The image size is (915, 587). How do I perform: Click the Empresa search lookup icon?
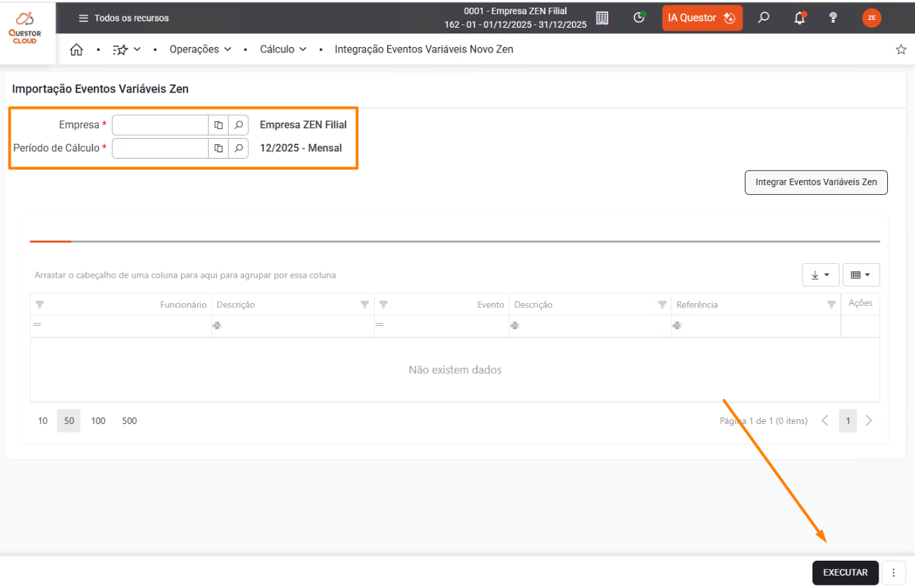click(x=239, y=125)
